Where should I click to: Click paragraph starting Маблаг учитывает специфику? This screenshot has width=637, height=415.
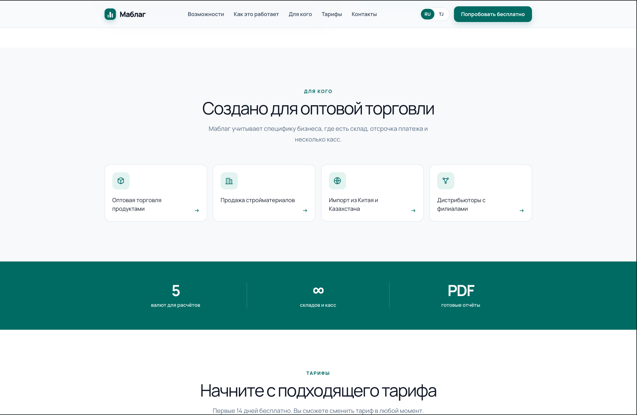tap(318, 134)
